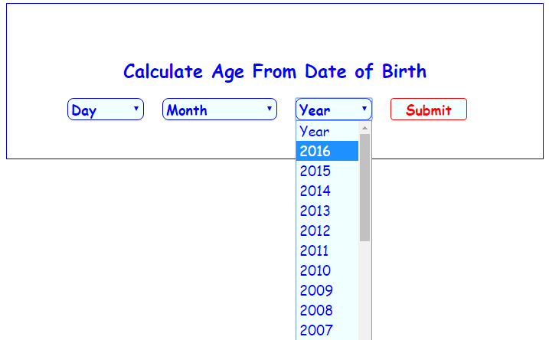
Task: Click the Month dropdown arrow icon
Action: coord(270,109)
